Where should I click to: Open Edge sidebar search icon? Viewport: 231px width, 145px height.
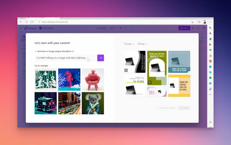point(210,28)
